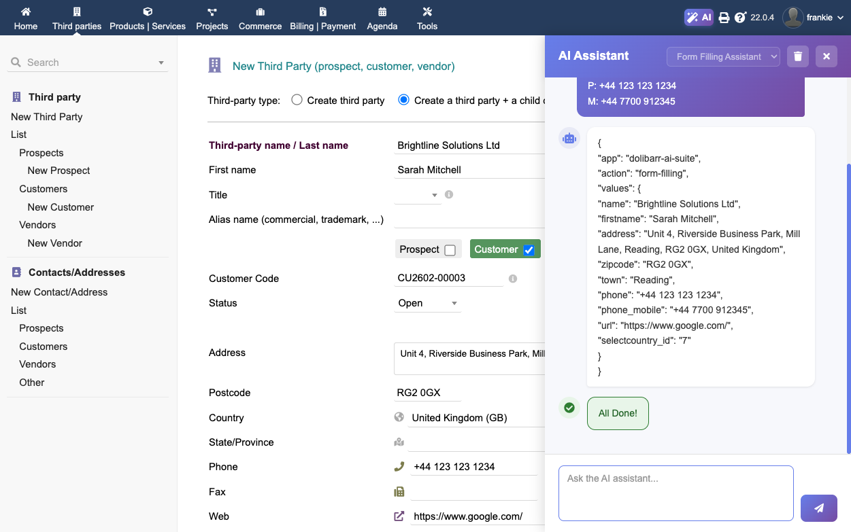
Task: Select the 'Create third party' radio option
Action: 297,100
